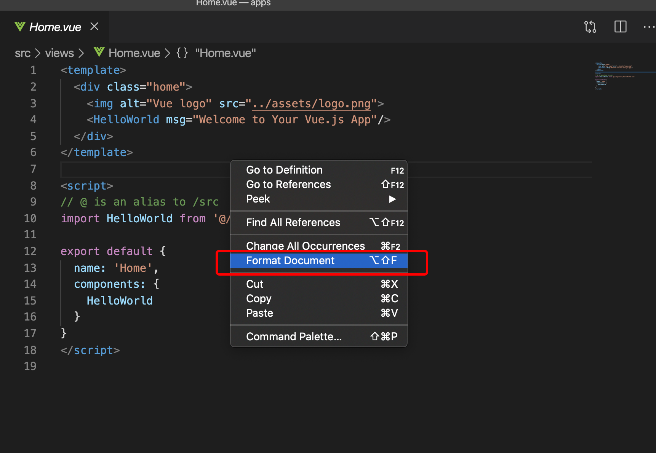Click the import HelloWorld statement
Viewport: 656px width, 453px height.
pos(146,219)
